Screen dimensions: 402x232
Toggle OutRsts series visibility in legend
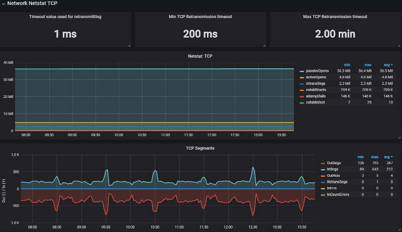[x=335, y=176]
